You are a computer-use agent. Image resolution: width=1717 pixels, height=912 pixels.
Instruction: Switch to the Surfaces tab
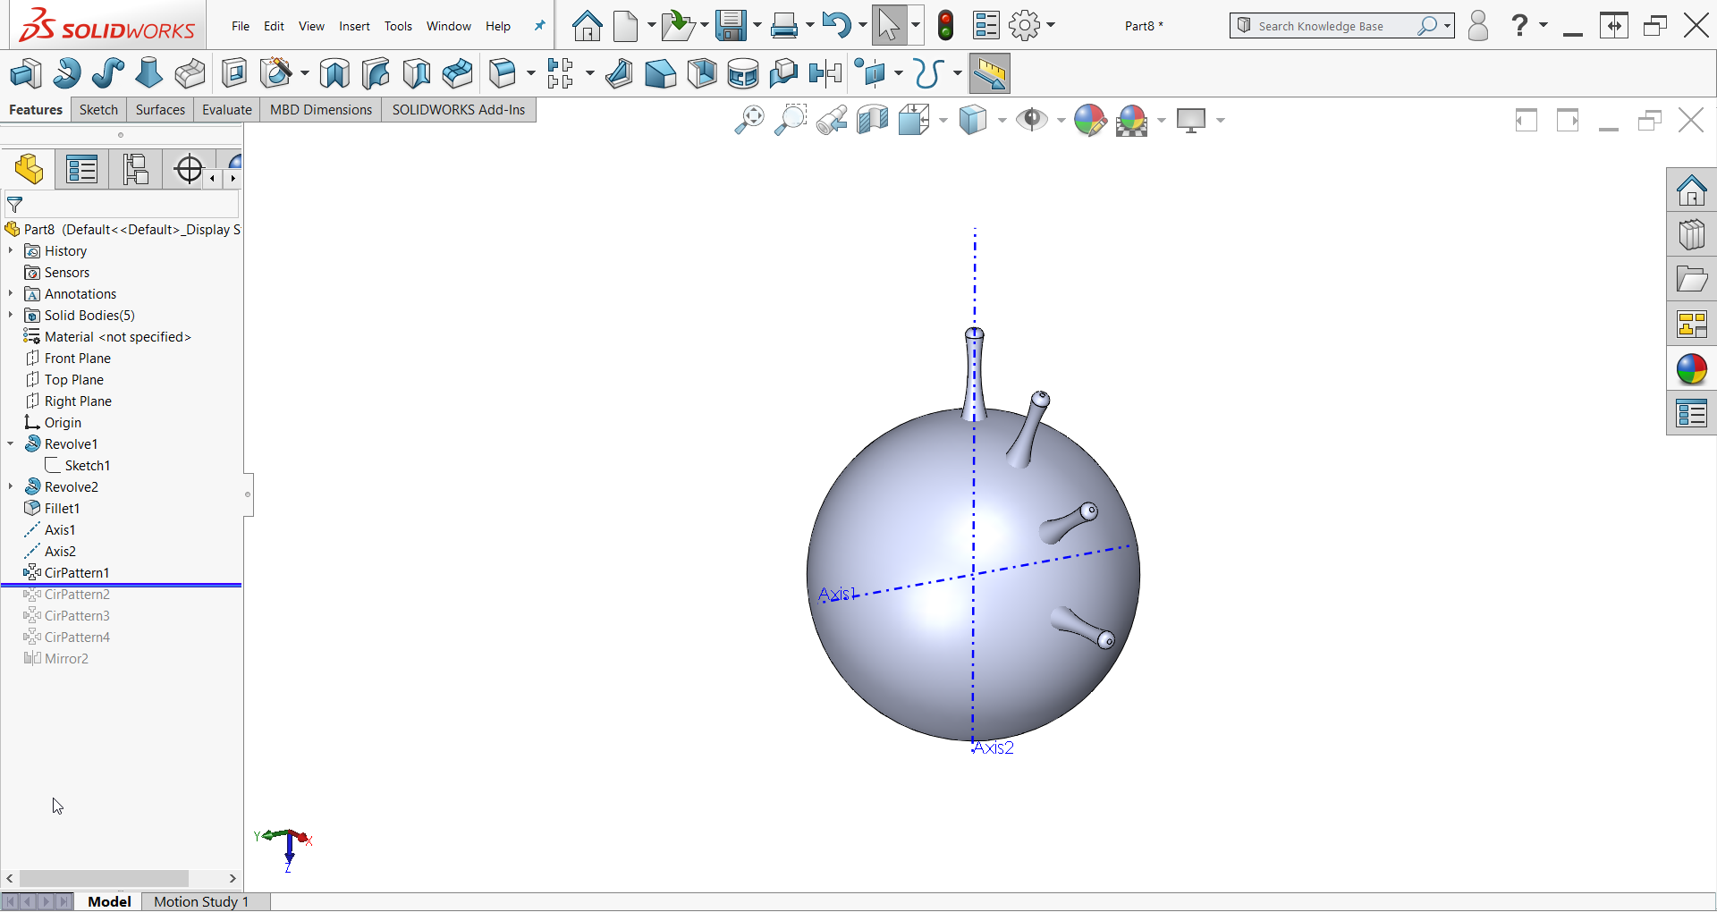pyautogui.click(x=159, y=109)
